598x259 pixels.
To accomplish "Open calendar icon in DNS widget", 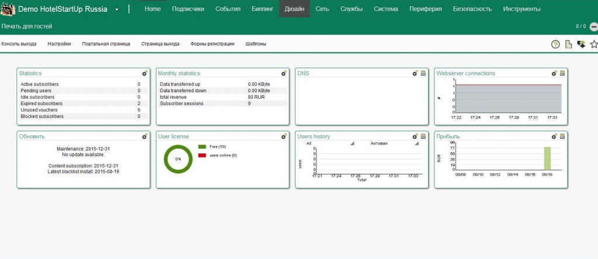I will [x=423, y=73].
